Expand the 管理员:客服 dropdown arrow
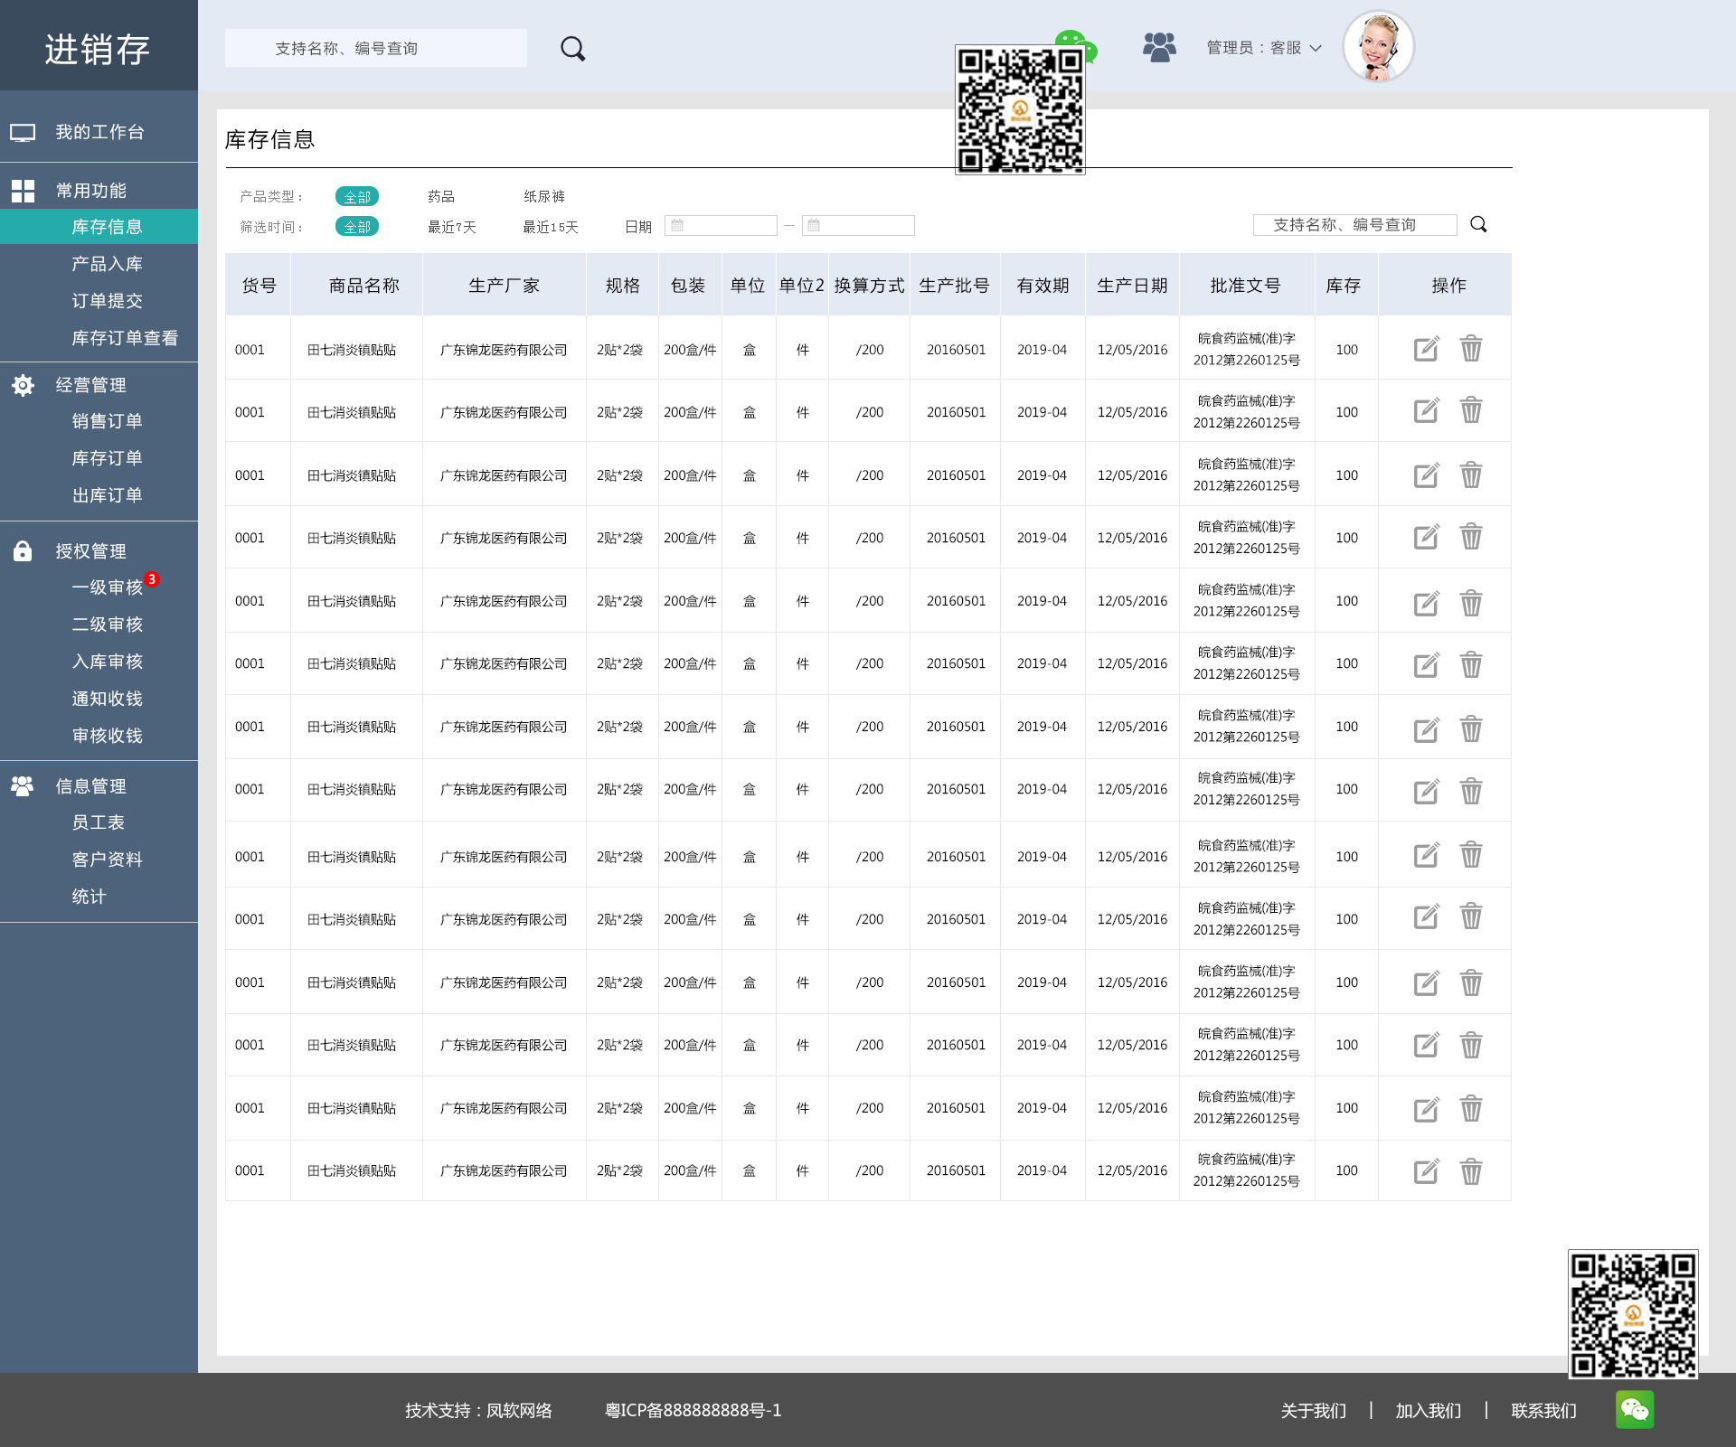 (1316, 48)
